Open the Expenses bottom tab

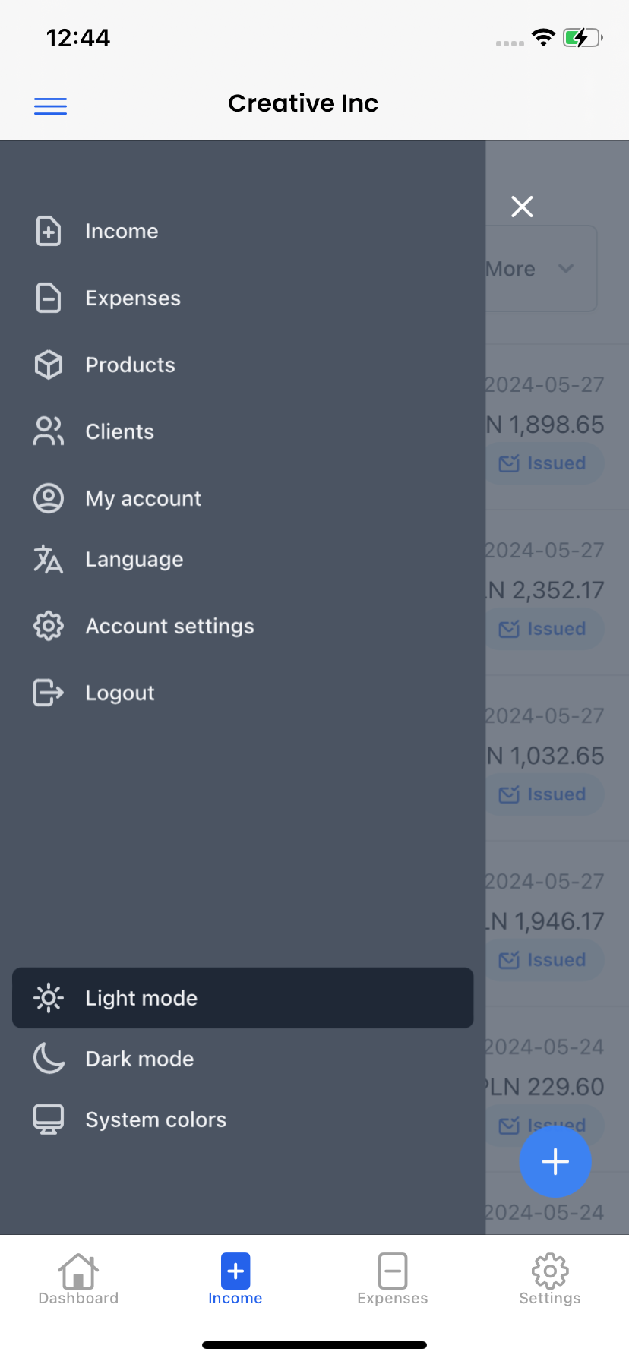click(x=393, y=1279)
